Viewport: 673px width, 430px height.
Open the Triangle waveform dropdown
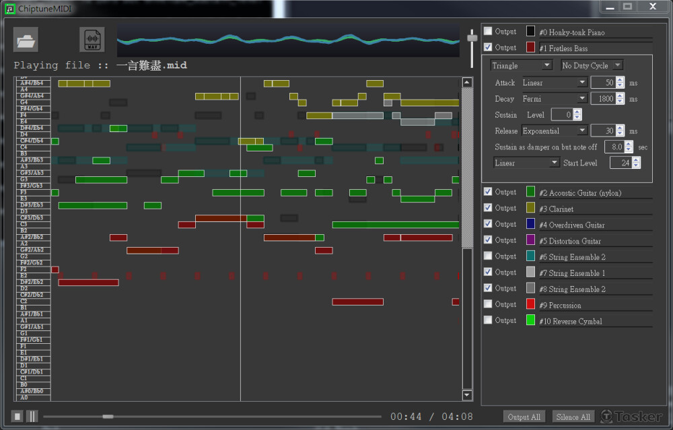click(x=522, y=65)
